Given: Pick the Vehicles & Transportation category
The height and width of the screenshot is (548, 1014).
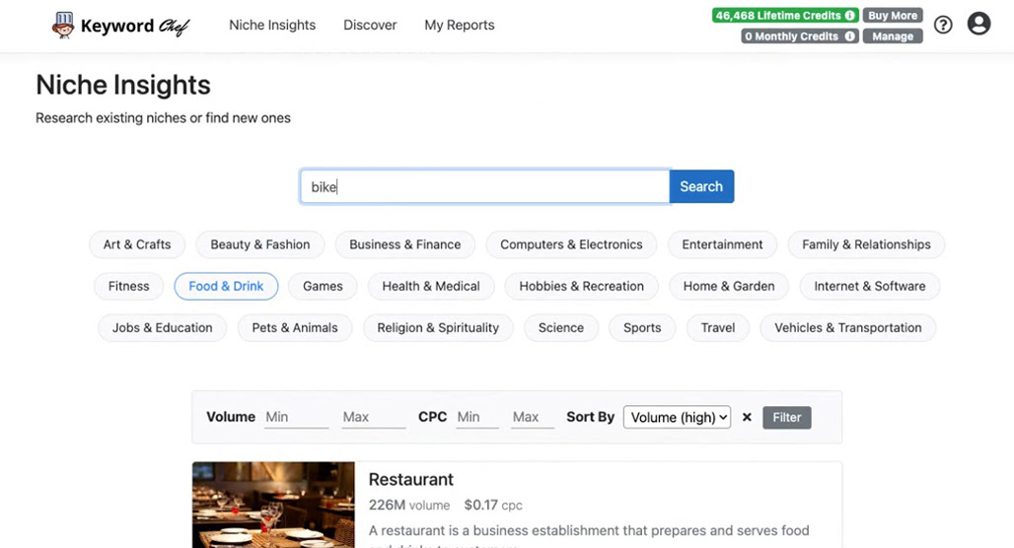Looking at the screenshot, I should pos(848,327).
